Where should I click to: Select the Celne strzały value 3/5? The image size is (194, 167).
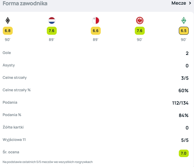point(184,78)
